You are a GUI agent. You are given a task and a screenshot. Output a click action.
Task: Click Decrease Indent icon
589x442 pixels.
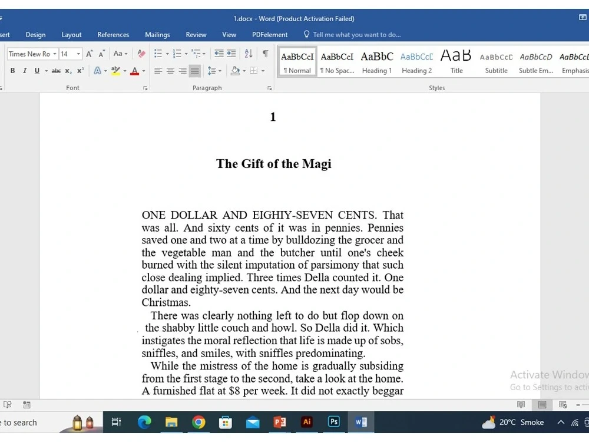point(219,54)
